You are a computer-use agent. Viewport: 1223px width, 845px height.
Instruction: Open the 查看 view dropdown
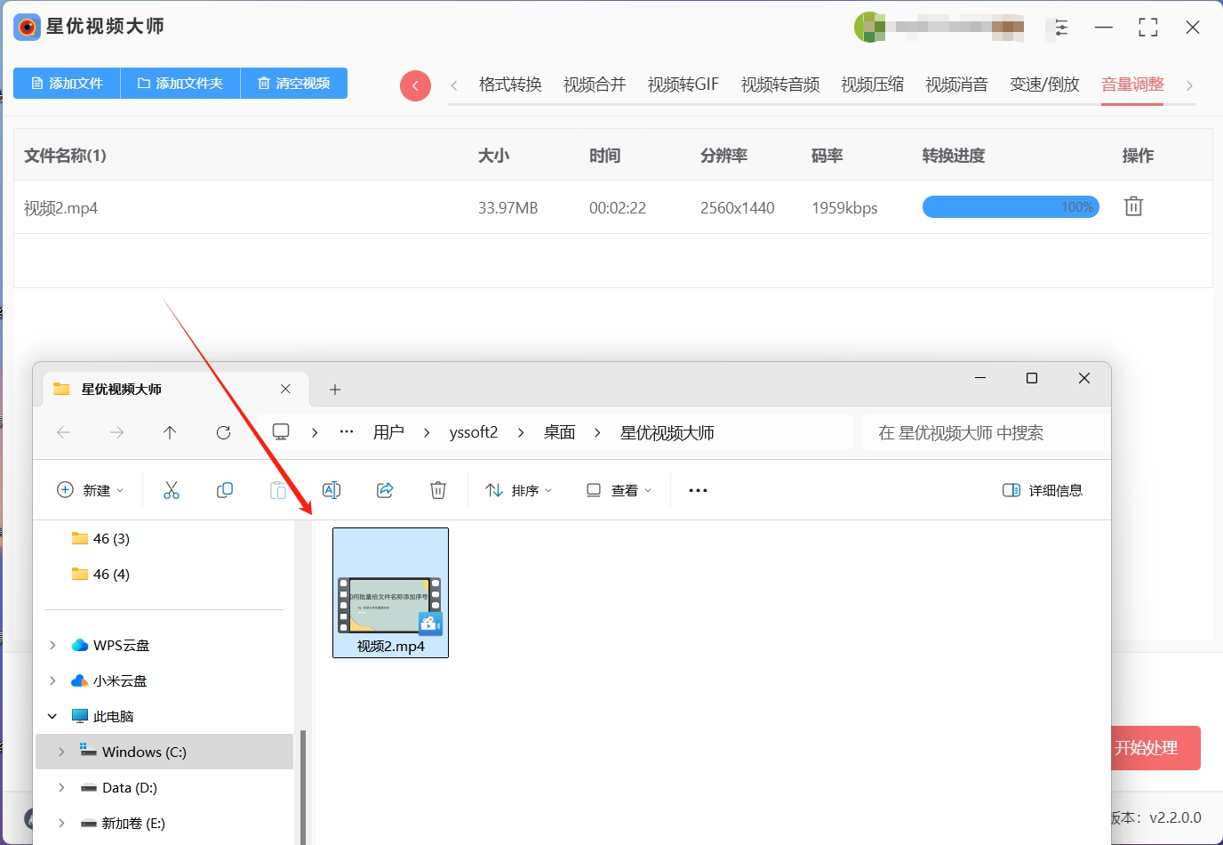[x=619, y=490]
